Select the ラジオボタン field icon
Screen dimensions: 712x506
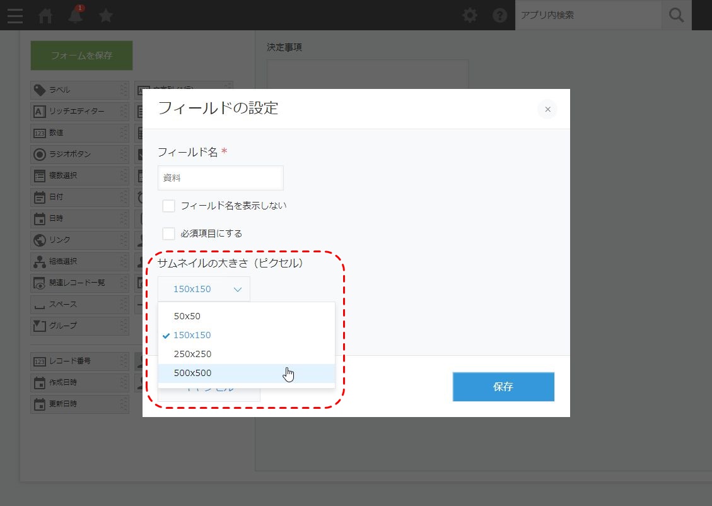[40, 155]
